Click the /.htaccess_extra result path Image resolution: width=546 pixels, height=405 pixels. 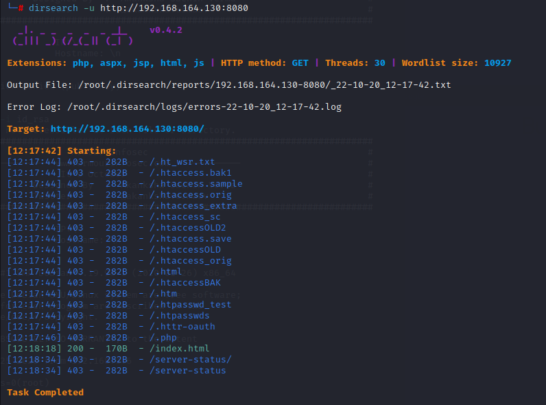[x=193, y=205]
